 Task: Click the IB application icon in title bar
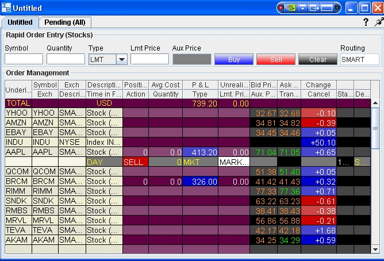[x=6, y=8]
